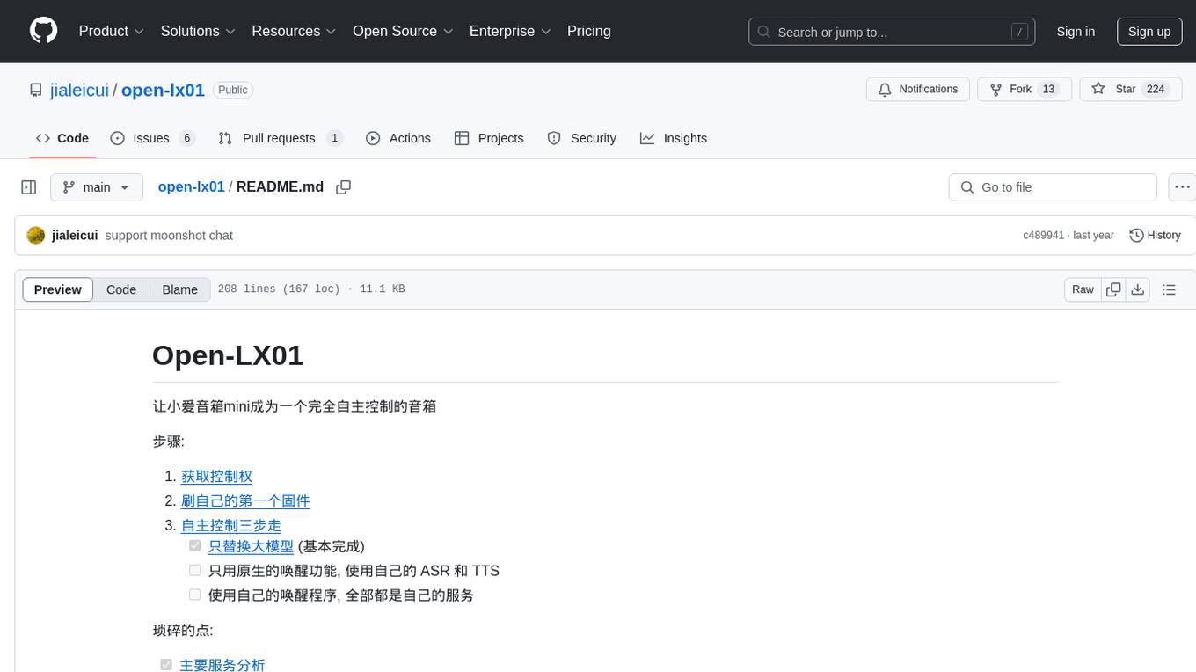The width and height of the screenshot is (1196, 672).
Task: Switch to the Preview view
Action: (58, 289)
